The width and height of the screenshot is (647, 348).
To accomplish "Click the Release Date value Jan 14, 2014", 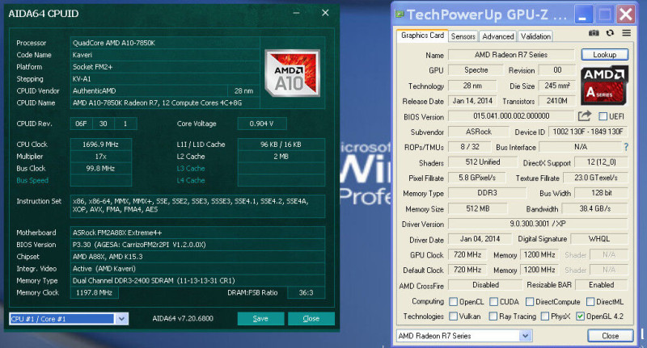I will 472,101.
